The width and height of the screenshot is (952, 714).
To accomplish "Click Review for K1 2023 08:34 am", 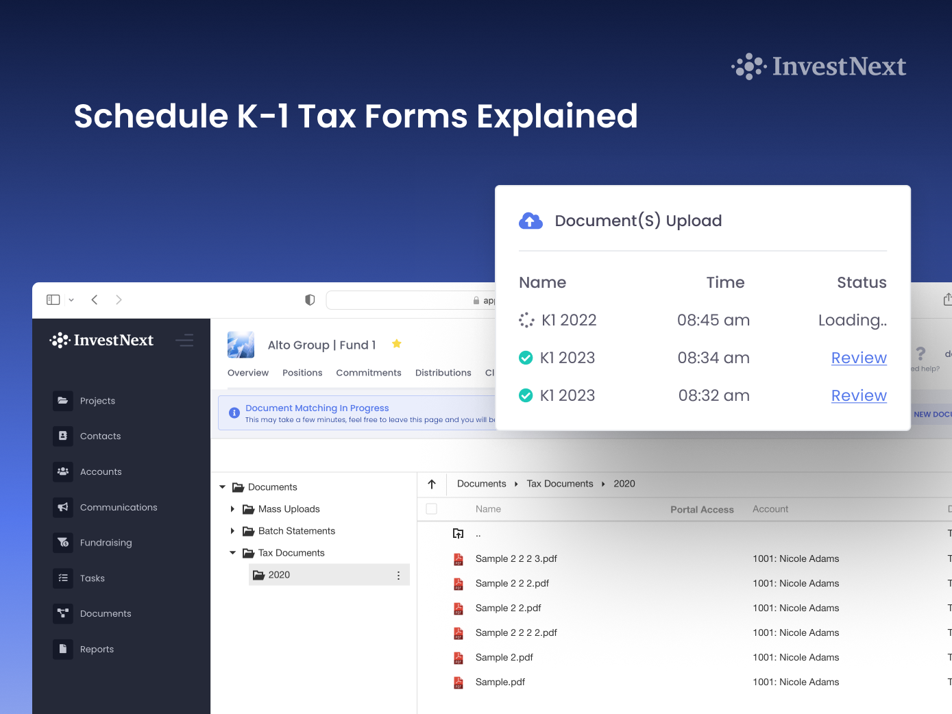I will point(859,358).
